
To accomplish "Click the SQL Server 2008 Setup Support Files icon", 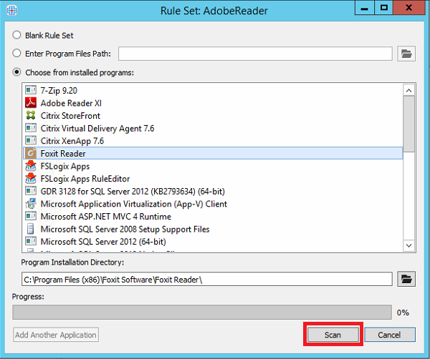I will [31, 229].
